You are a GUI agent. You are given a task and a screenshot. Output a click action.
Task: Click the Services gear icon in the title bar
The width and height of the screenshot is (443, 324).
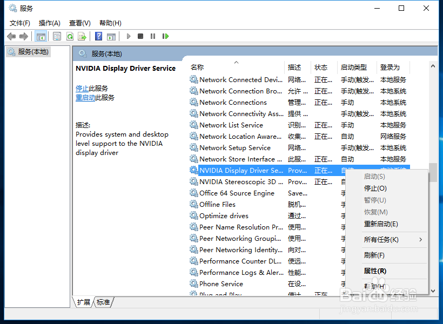[13, 8]
